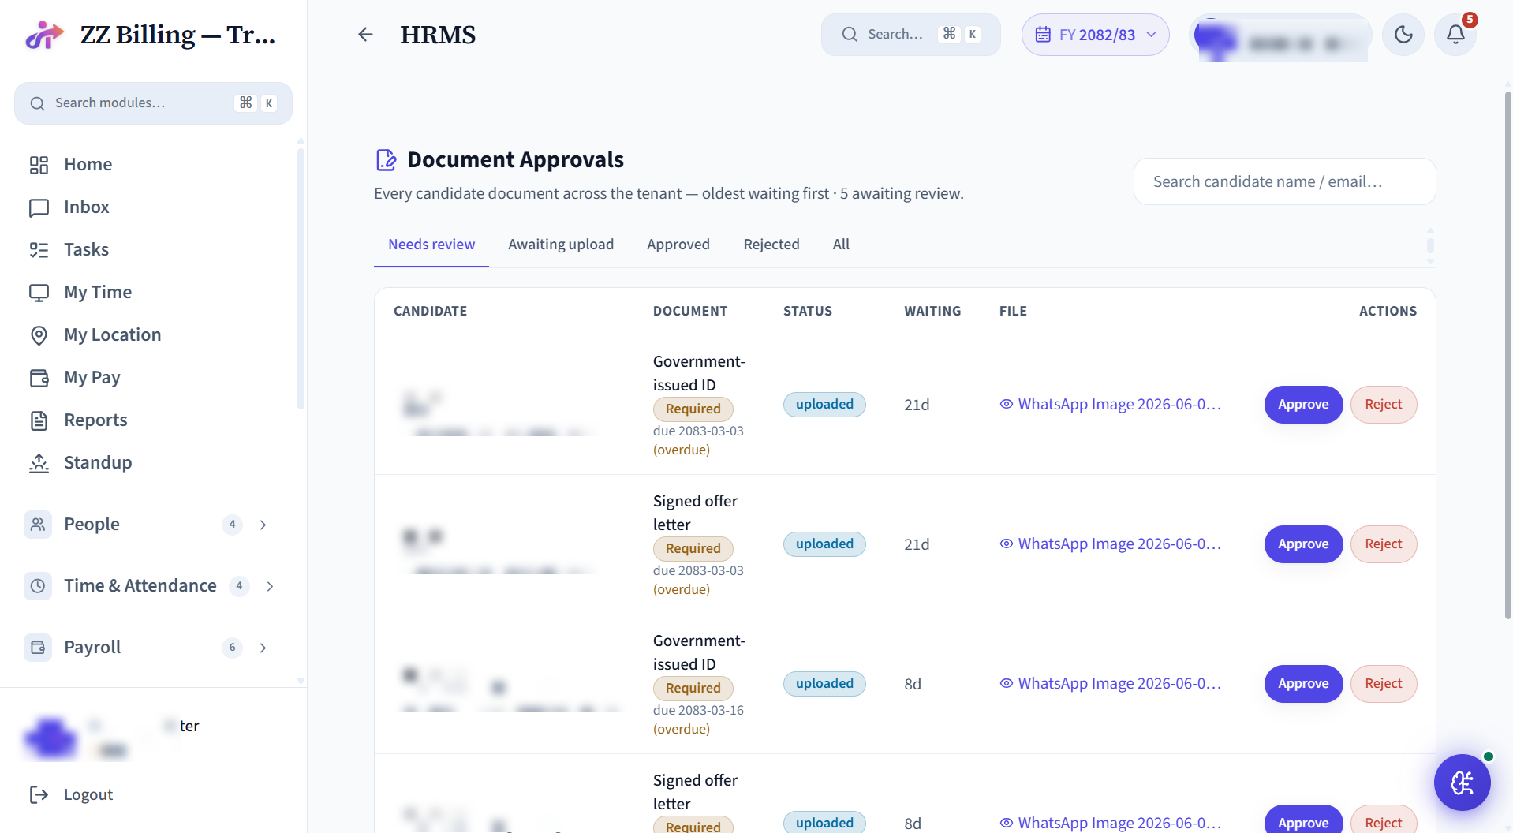Show the All documents tab
Screen dimensions: 1513x833
pyautogui.click(x=841, y=245)
